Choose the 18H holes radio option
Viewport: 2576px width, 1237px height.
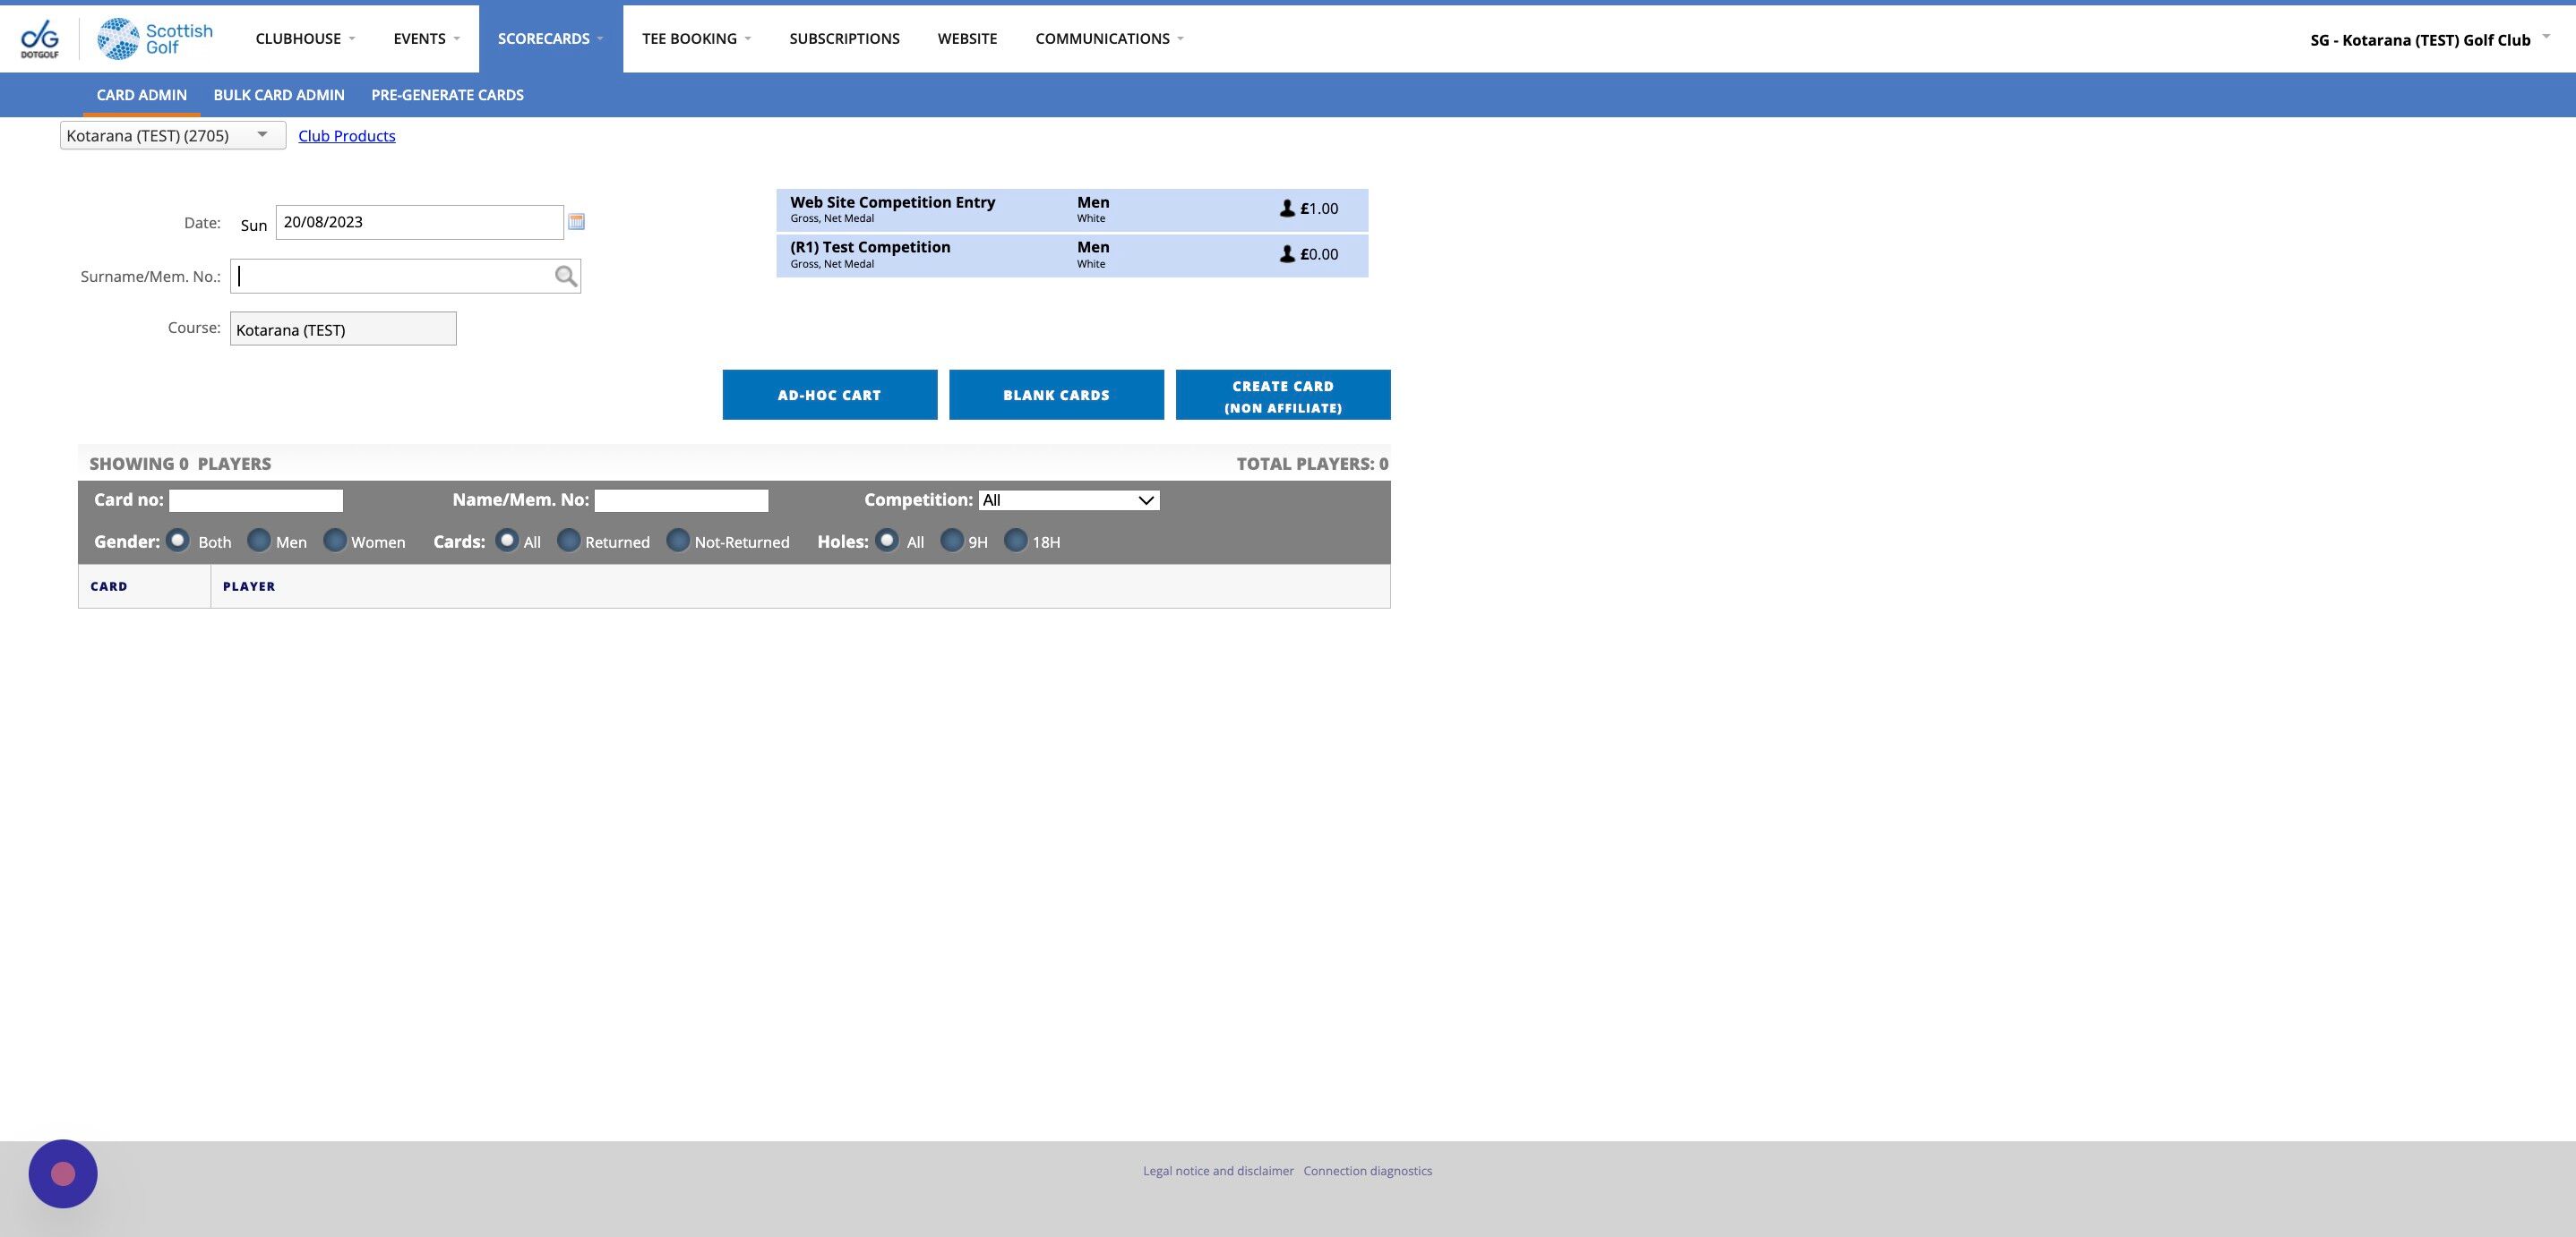click(1015, 541)
